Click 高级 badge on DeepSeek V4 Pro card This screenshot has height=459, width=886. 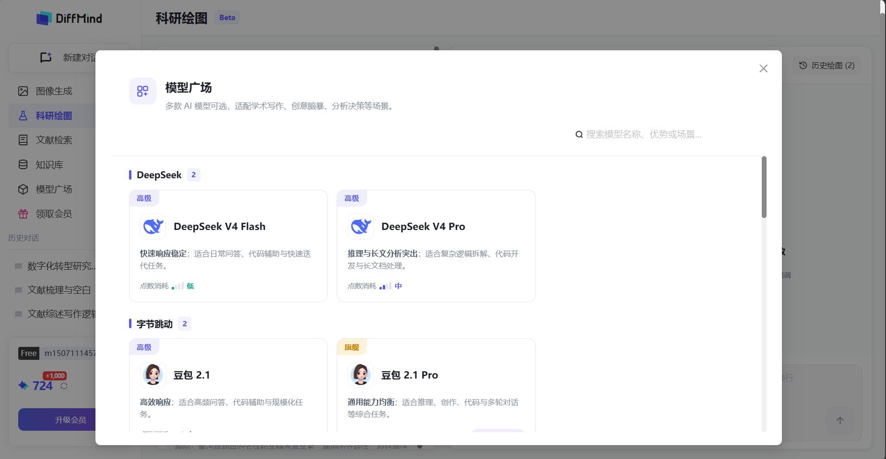352,198
